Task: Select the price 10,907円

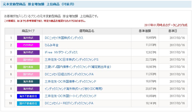Action: pyautogui.click(x=151, y=67)
